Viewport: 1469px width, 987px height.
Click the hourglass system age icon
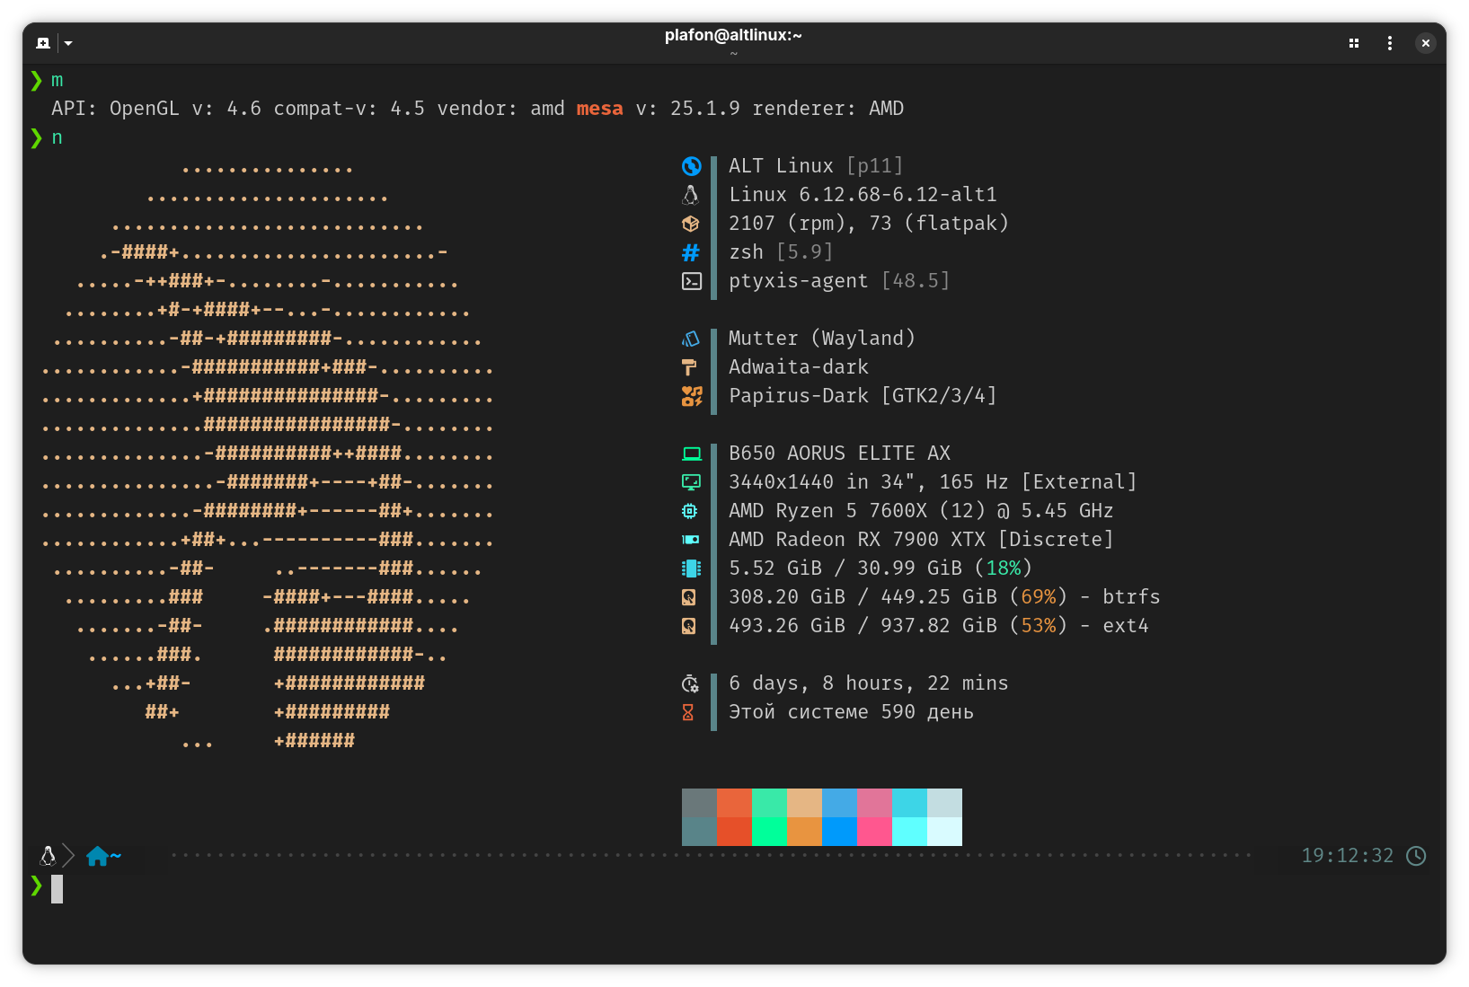(x=688, y=712)
